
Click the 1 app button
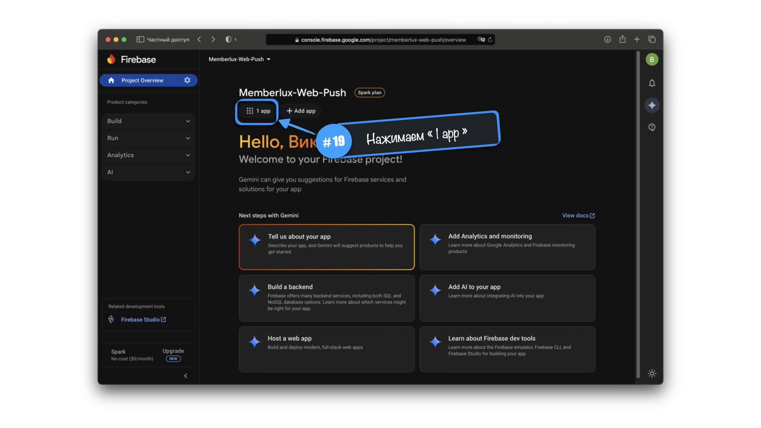pos(258,111)
